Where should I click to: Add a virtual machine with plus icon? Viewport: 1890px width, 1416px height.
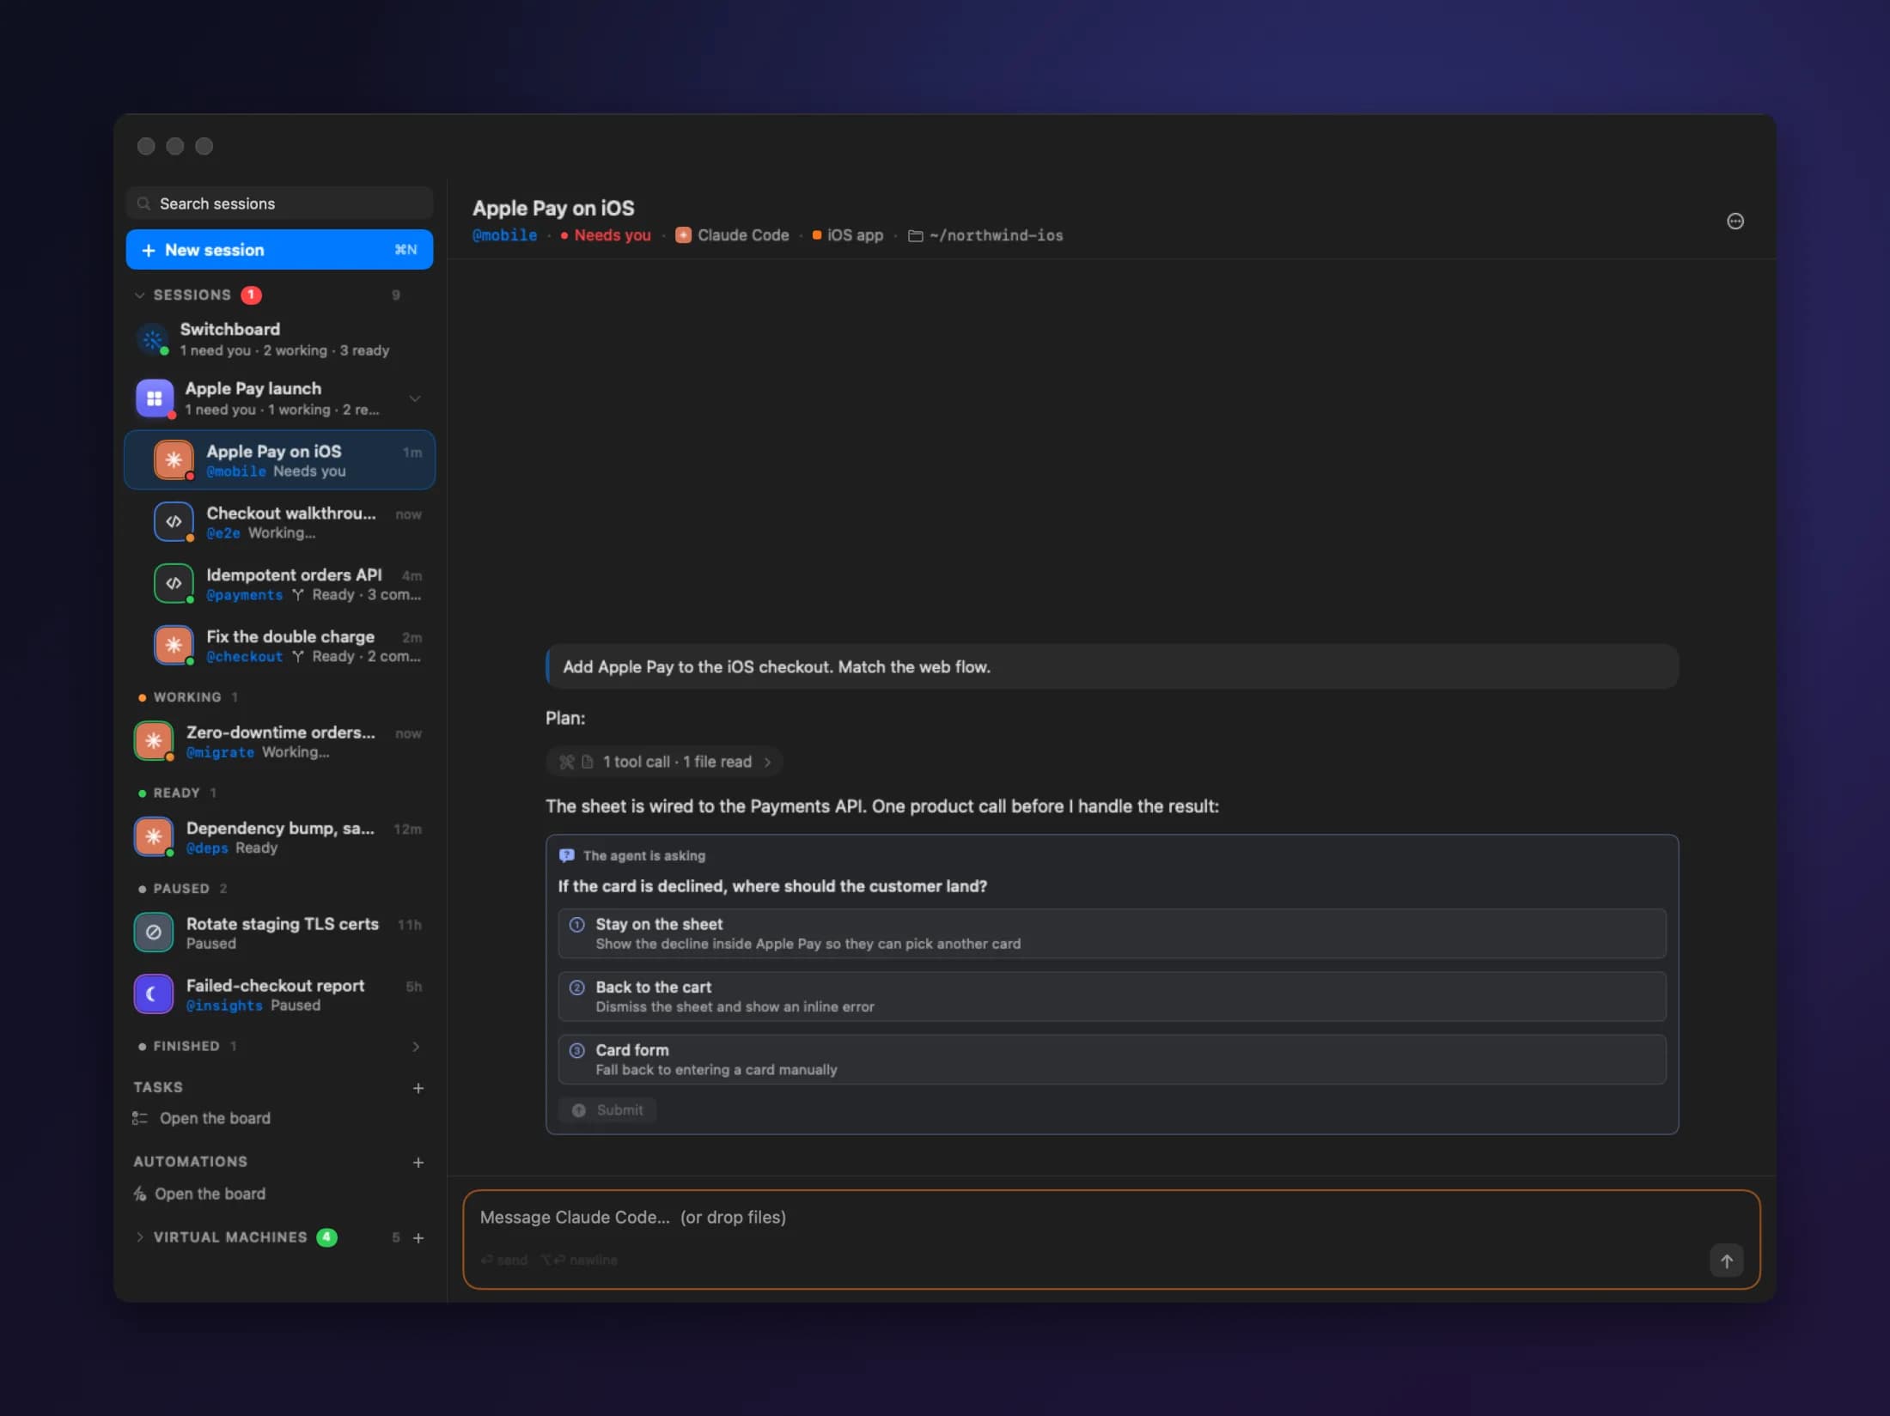click(418, 1237)
